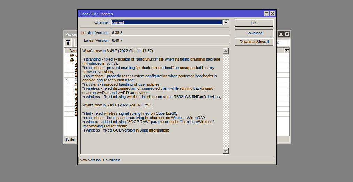Click line 'branding - fixed execution of autorun.scr'
The height and width of the screenshot is (182, 353).
click(151, 61)
